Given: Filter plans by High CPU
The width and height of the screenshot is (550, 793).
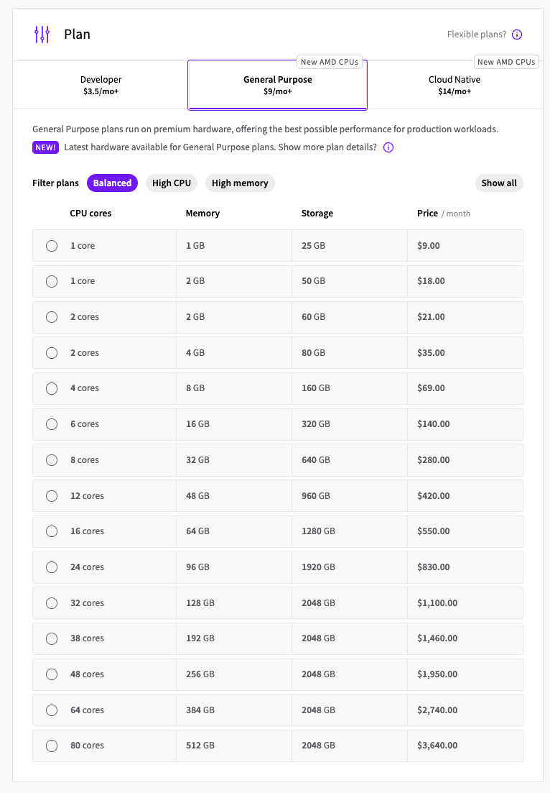Looking at the screenshot, I should pyautogui.click(x=172, y=183).
